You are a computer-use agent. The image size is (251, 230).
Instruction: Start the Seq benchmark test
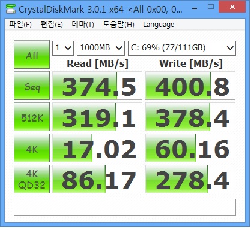click(x=32, y=86)
